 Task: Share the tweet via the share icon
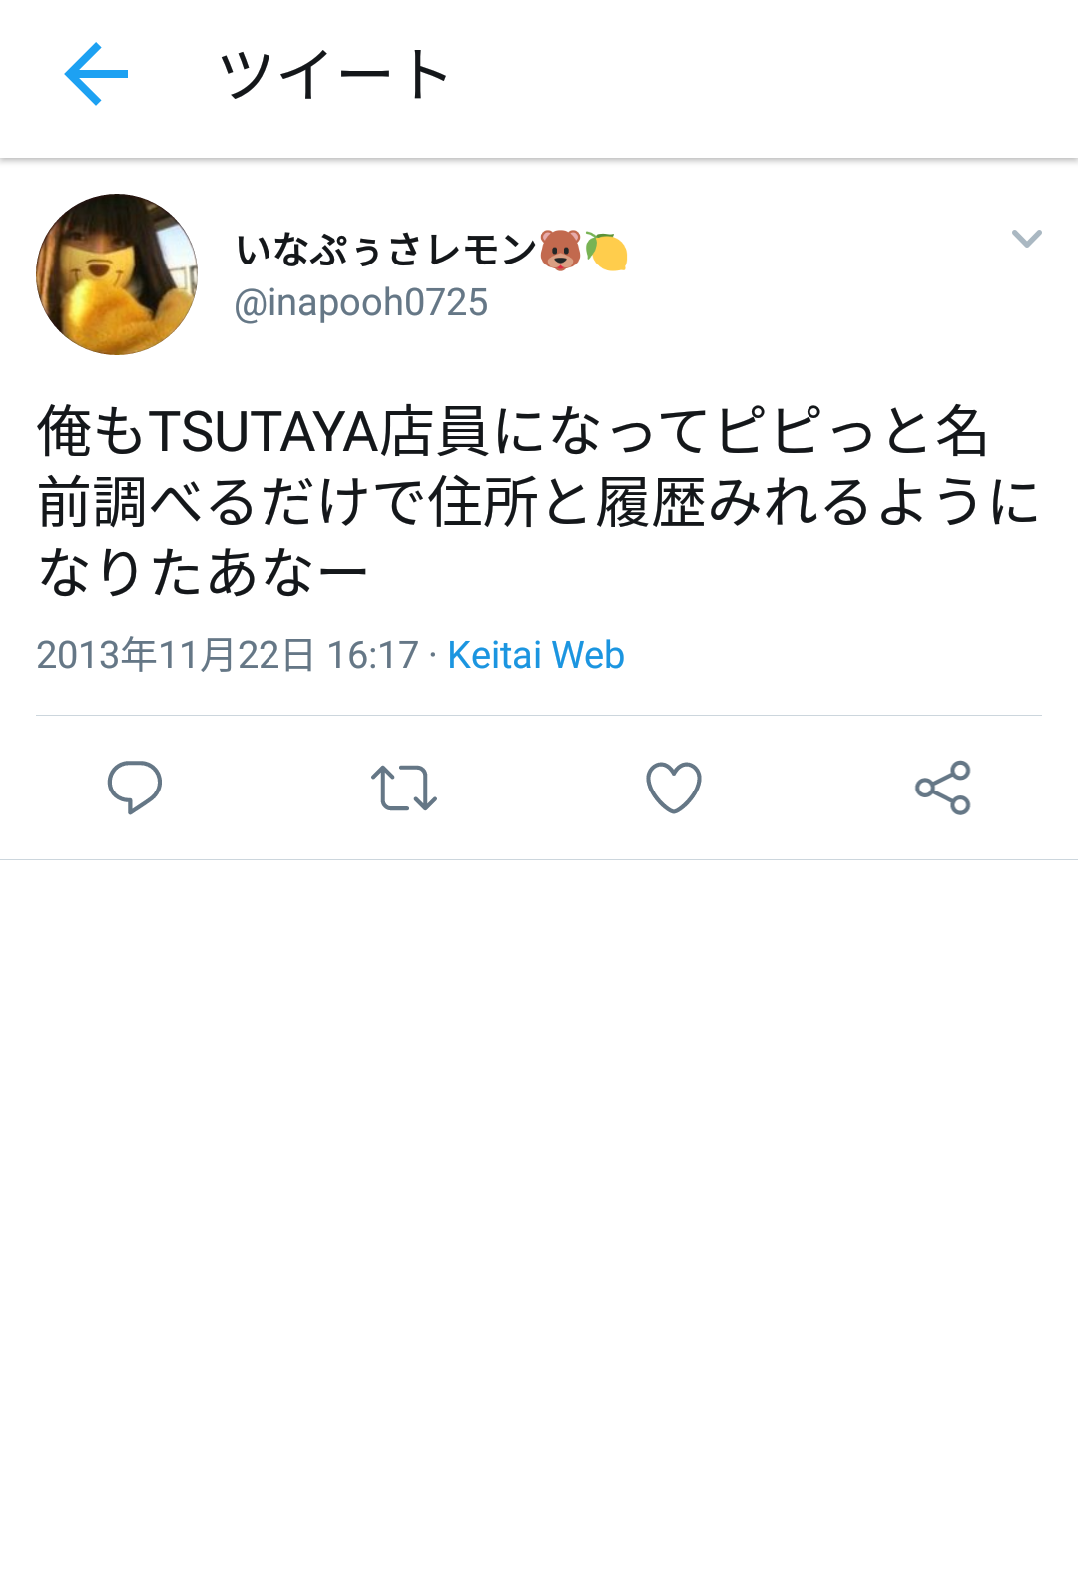pyautogui.click(x=943, y=788)
